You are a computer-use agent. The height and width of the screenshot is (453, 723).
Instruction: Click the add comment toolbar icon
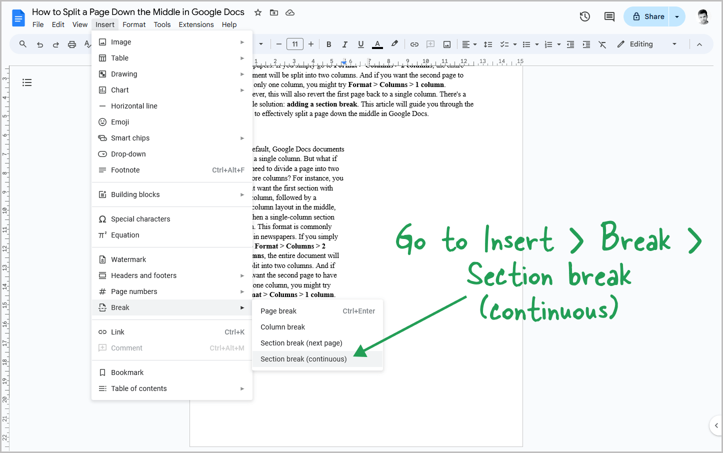click(x=430, y=44)
